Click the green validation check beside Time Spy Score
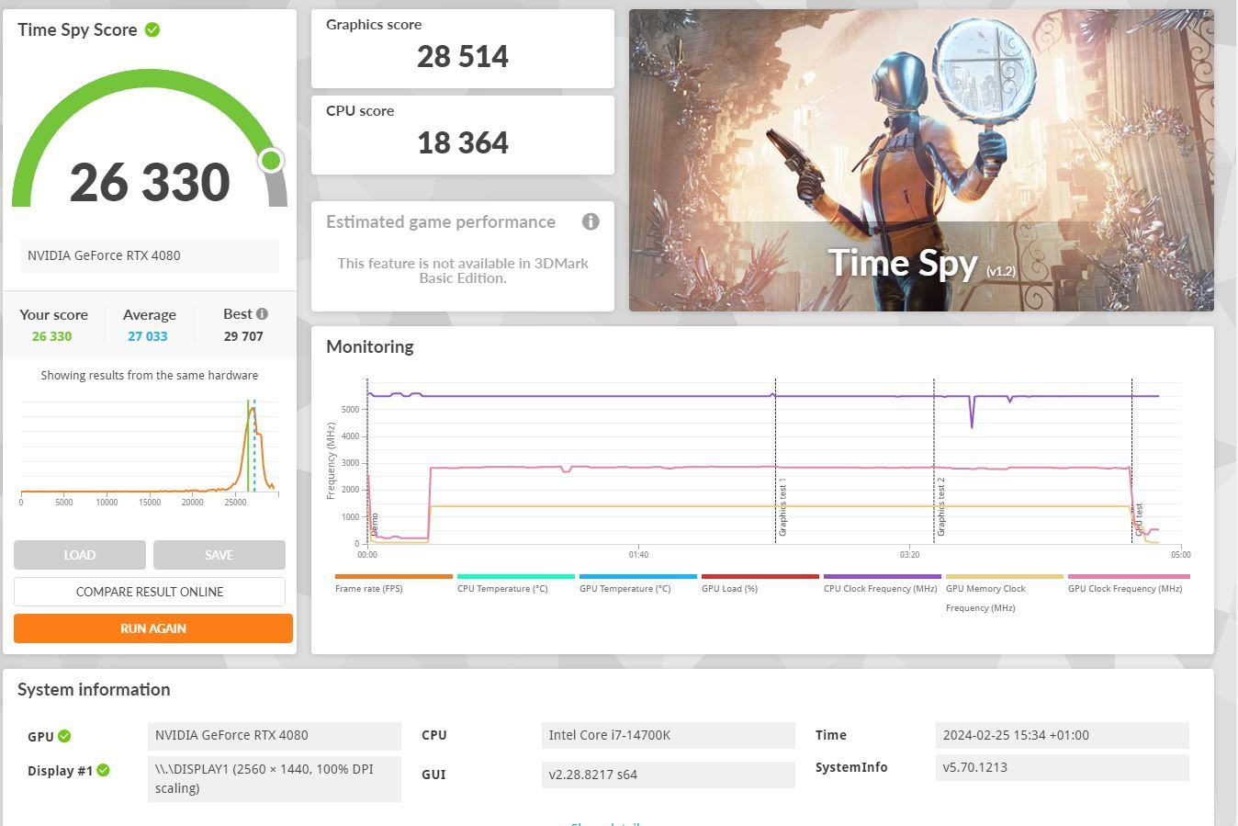Image resolution: width=1238 pixels, height=826 pixels. pos(152,29)
